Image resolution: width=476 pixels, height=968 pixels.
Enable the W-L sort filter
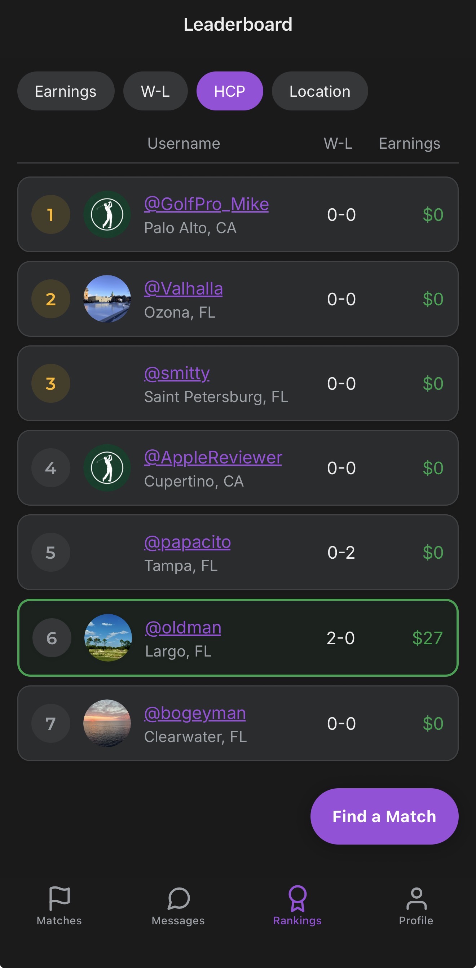[155, 91]
